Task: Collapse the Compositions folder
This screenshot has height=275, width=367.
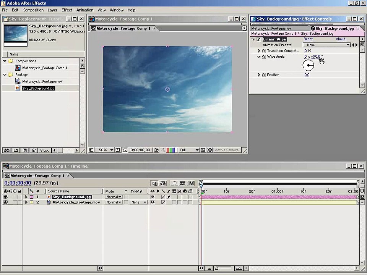Action: point(5,61)
